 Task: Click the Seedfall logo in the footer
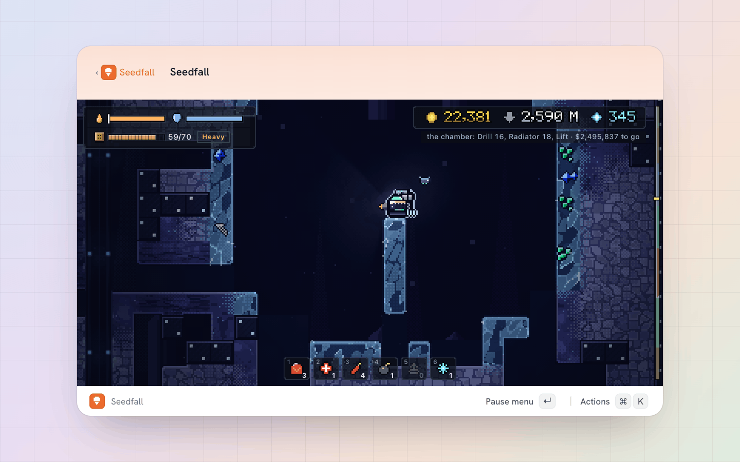pyautogui.click(x=97, y=401)
